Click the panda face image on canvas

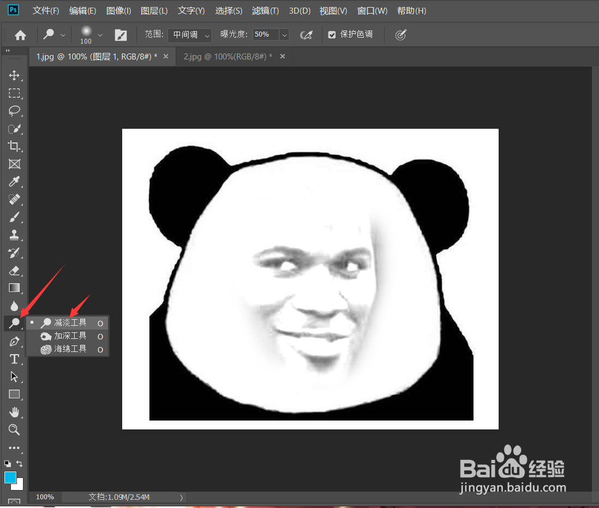[x=310, y=279]
